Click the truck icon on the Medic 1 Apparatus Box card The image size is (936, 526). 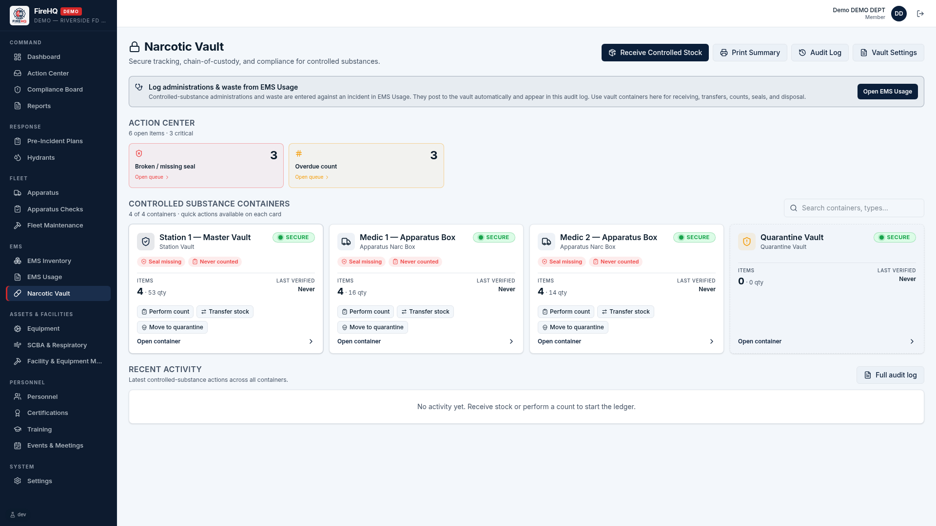point(346,242)
